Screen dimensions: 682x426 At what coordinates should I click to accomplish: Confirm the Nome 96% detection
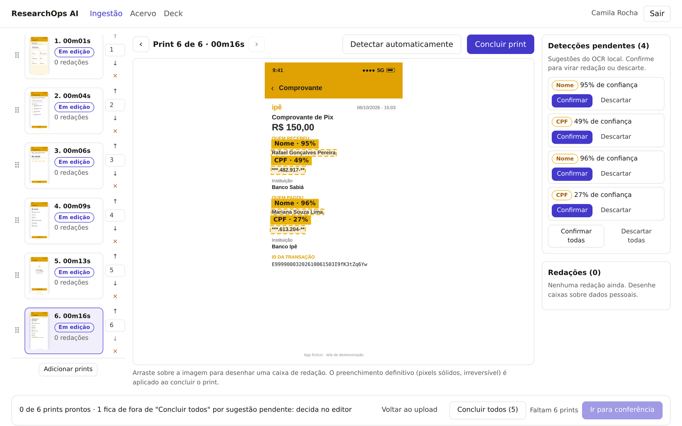click(572, 174)
